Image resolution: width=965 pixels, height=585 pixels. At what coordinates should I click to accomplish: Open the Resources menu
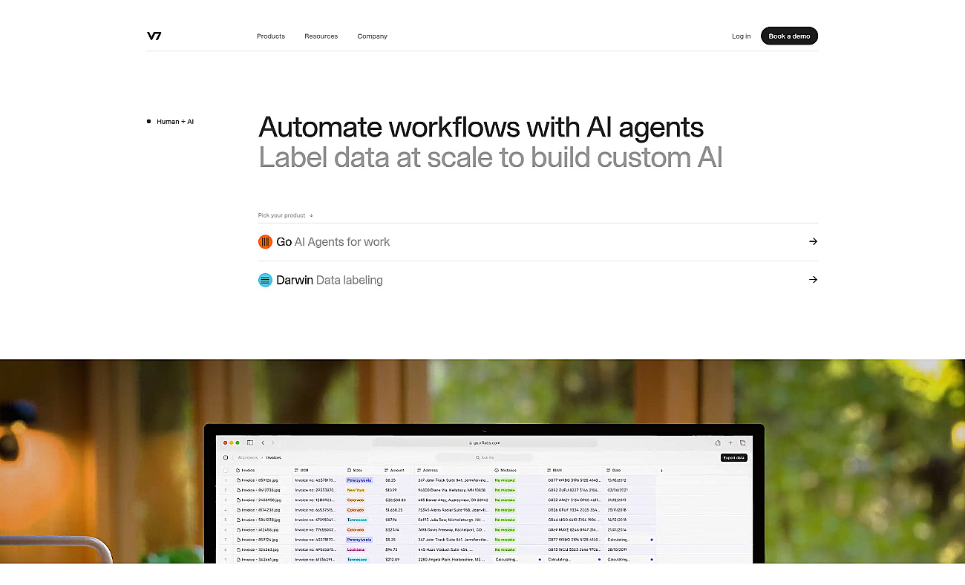pos(321,36)
